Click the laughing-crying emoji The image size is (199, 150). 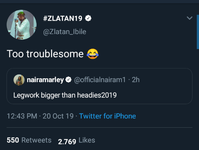93,54
